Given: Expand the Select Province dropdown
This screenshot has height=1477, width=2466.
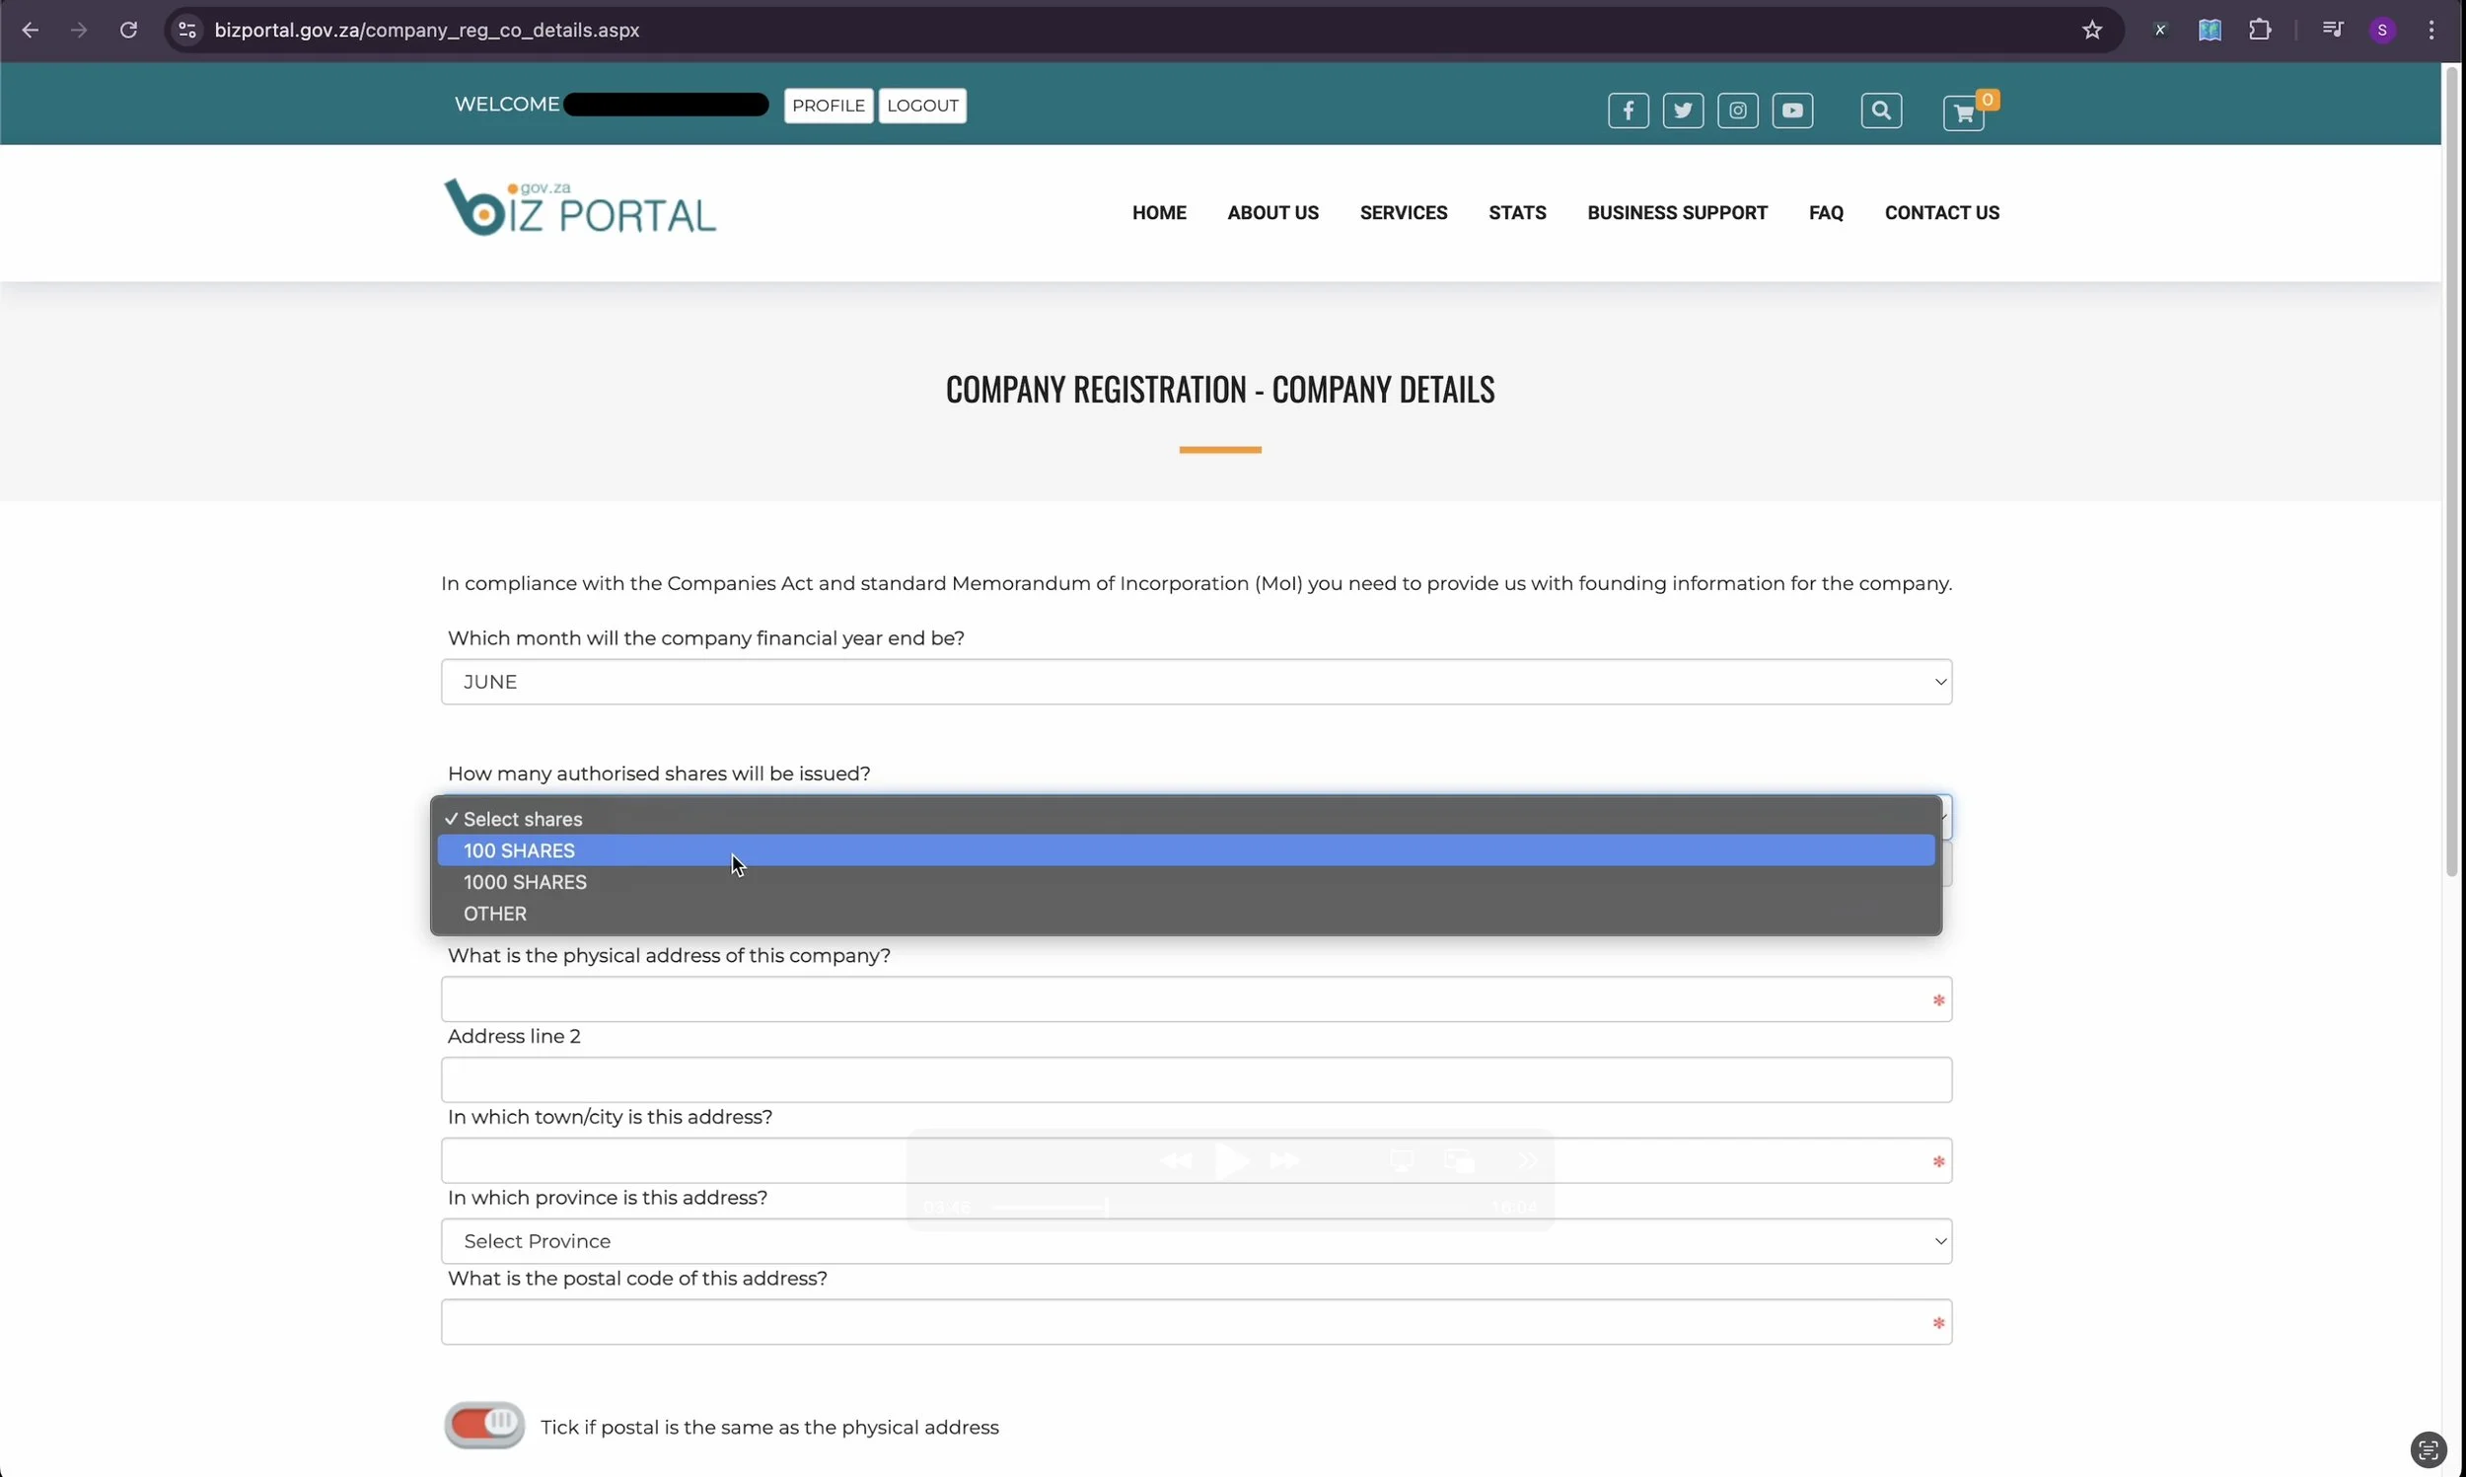Looking at the screenshot, I should click(1196, 1241).
